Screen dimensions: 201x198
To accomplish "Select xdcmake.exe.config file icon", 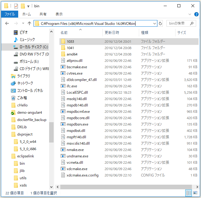I will (63, 175).
